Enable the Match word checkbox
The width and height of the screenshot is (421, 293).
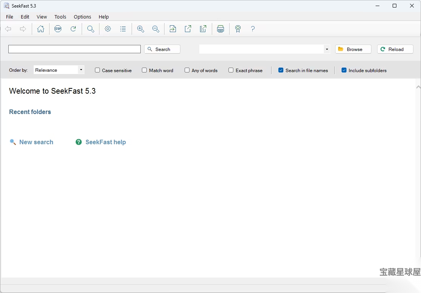click(x=144, y=70)
